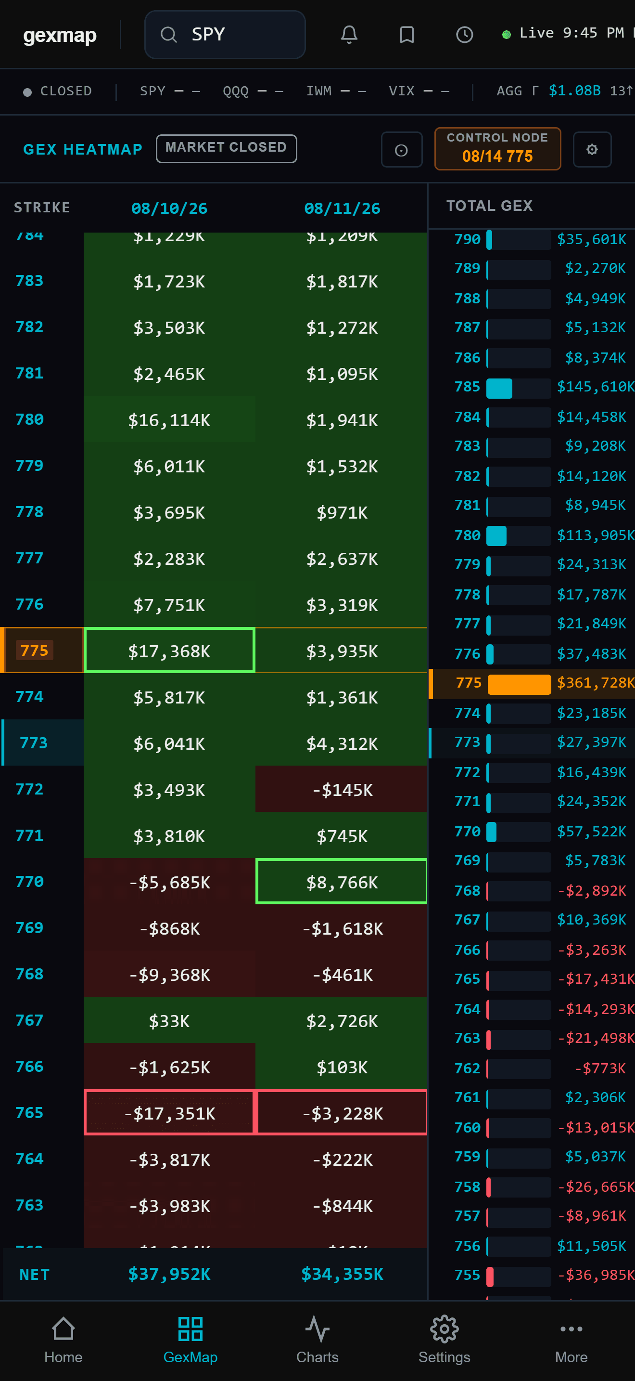The width and height of the screenshot is (635, 1381).
Task: Click the STRIKE column header
Action: click(42, 208)
